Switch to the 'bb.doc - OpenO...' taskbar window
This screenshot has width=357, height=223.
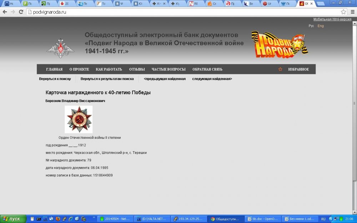[263, 219]
